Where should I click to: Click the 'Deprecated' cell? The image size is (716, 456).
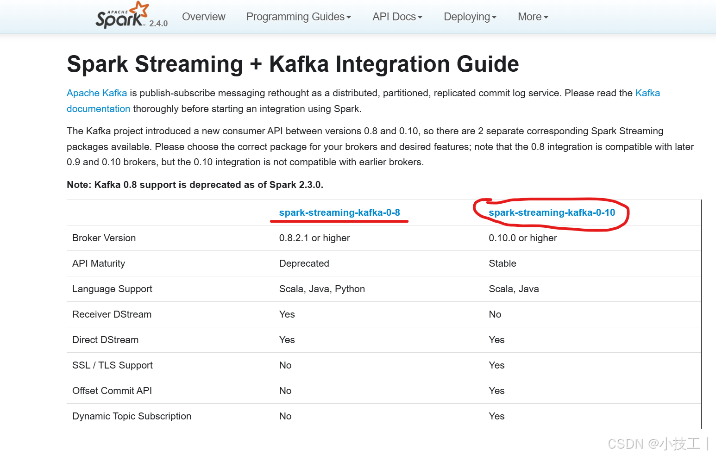click(304, 263)
